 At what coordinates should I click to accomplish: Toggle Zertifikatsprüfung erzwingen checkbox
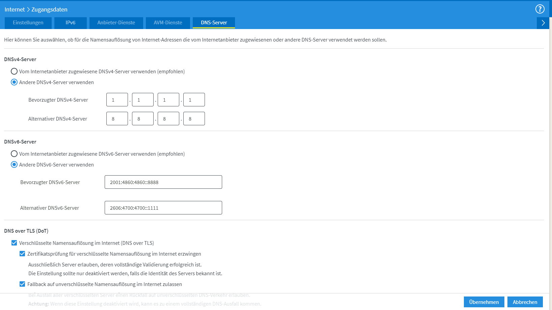click(x=22, y=254)
